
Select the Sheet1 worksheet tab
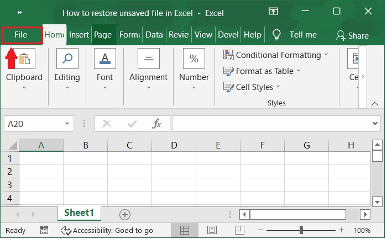click(x=79, y=213)
